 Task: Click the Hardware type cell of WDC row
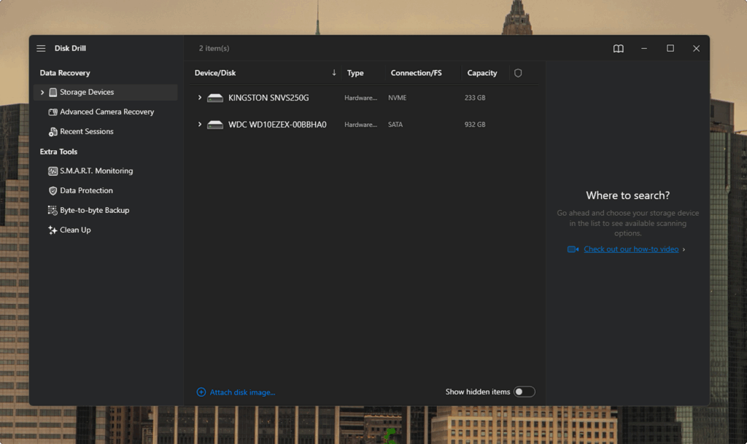(x=360, y=124)
